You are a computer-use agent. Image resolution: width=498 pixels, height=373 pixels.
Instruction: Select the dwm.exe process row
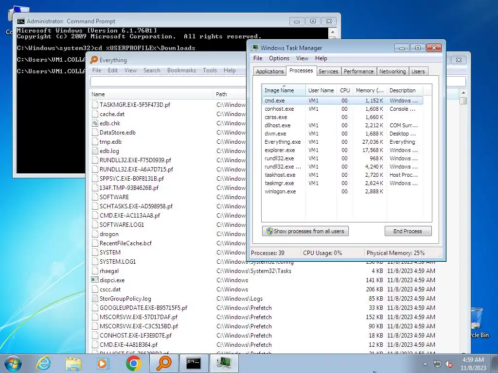pyautogui.click(x=342, y=134)
